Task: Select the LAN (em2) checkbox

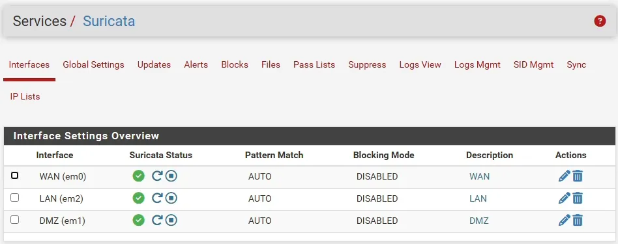Action: point(14,198)
